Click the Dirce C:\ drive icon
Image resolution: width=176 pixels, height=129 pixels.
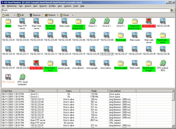point(93,21)
